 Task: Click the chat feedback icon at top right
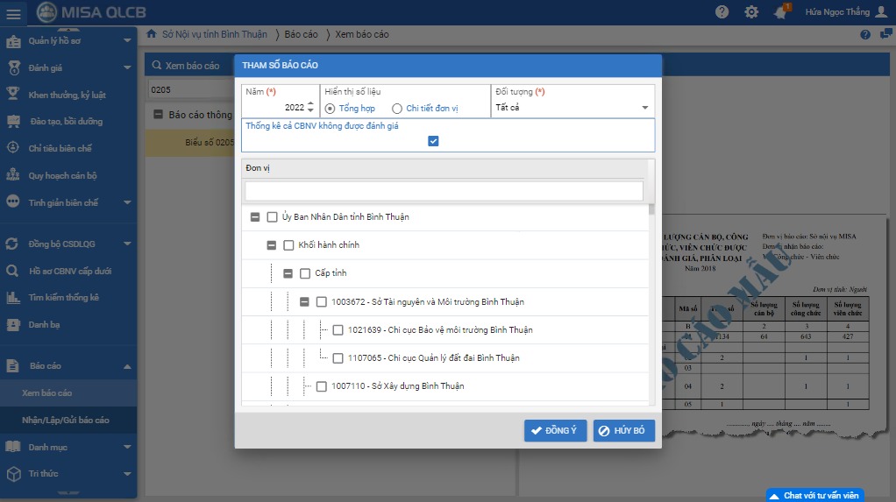tap(885, 34)
